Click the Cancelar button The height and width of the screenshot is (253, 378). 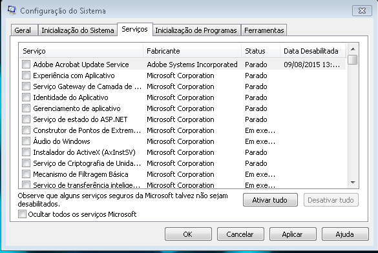[x=240, y=234]
